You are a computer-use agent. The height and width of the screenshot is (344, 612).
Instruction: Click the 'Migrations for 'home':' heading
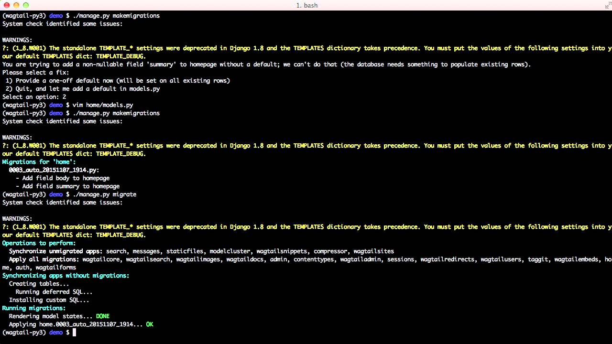(39, 162)
